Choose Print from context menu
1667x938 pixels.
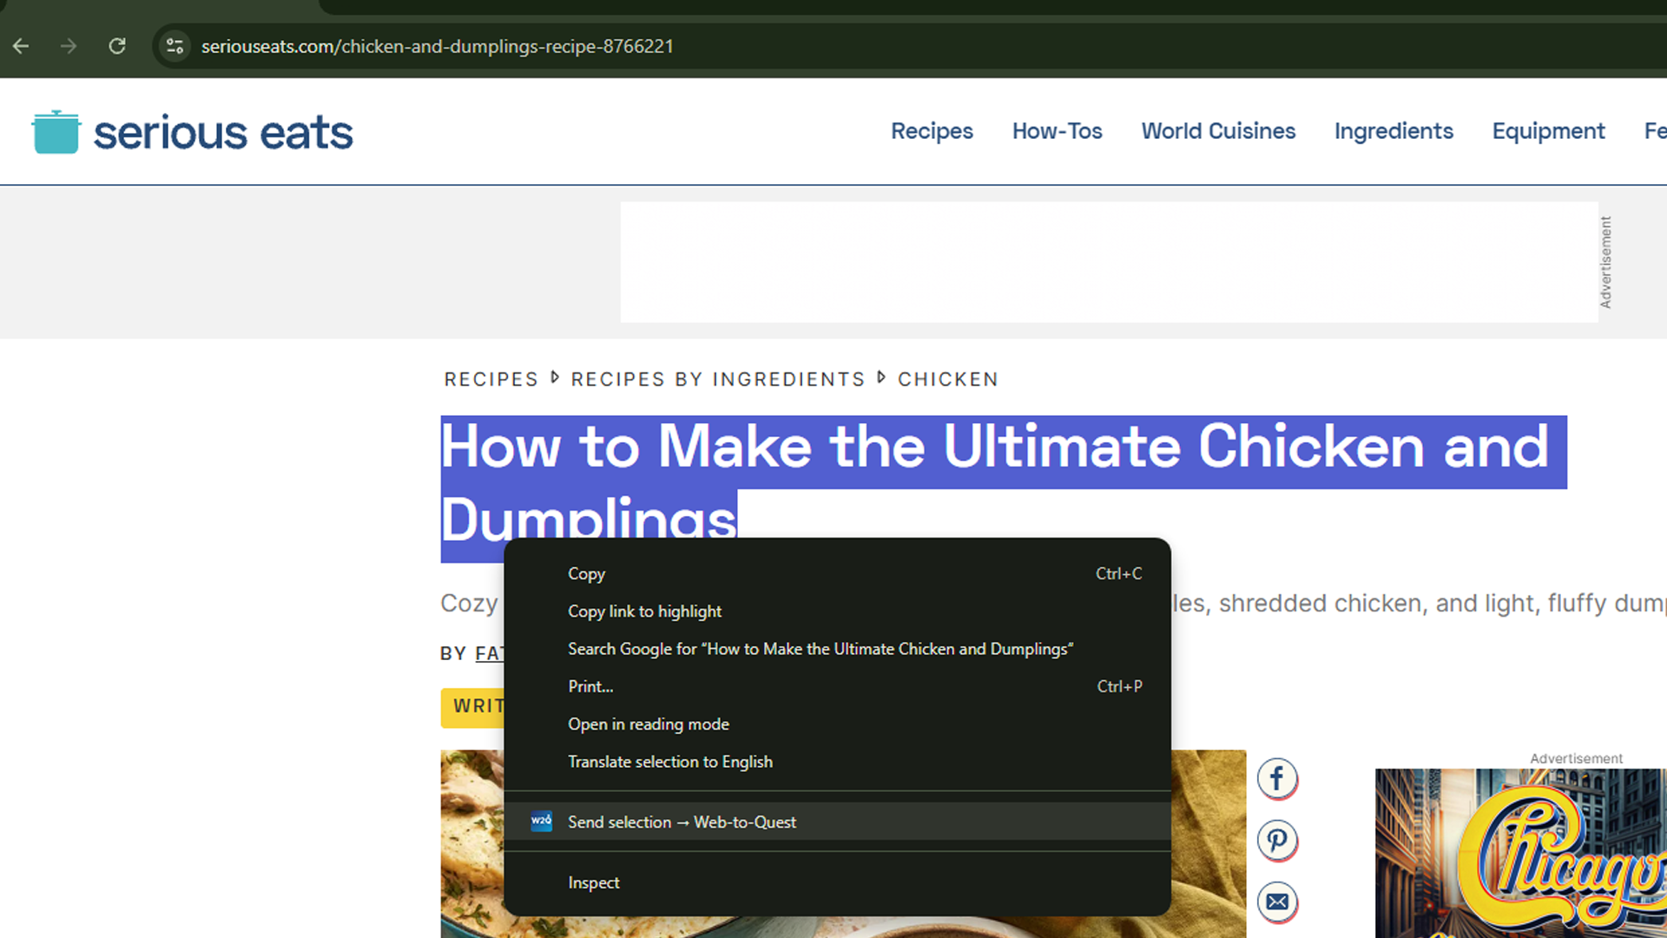point(590,686)
